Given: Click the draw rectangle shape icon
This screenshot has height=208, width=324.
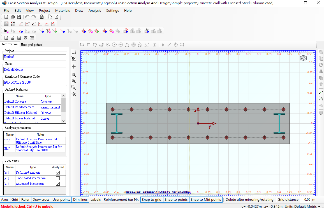Looking at the screenshot, I should pos(82,45).
